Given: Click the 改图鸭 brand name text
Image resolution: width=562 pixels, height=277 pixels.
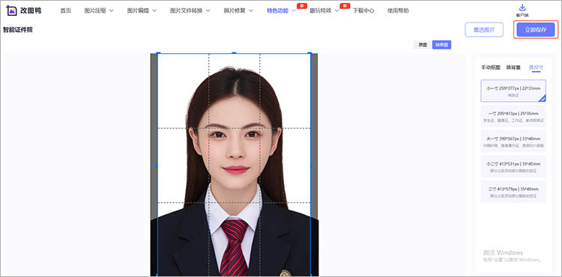Looking at the screenshot, I should click(31, 10).
